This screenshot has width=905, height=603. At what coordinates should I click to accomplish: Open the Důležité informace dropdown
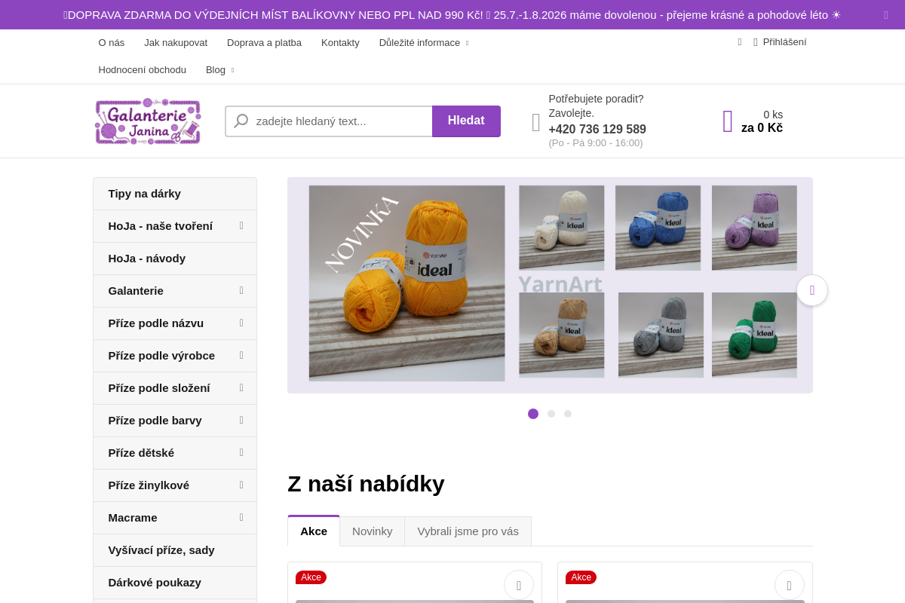(424, 42)
